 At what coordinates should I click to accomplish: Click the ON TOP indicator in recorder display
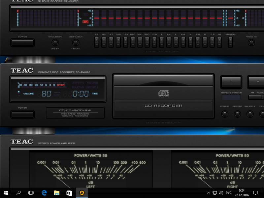[x=92, y=87]
